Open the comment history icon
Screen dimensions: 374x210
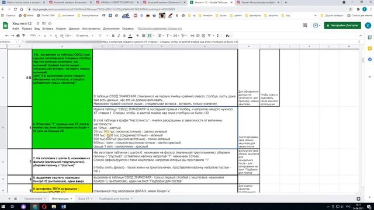coord(305,25)
